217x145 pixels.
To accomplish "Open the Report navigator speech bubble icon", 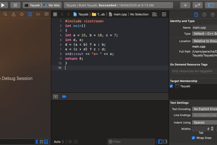I will pos(46,14).
